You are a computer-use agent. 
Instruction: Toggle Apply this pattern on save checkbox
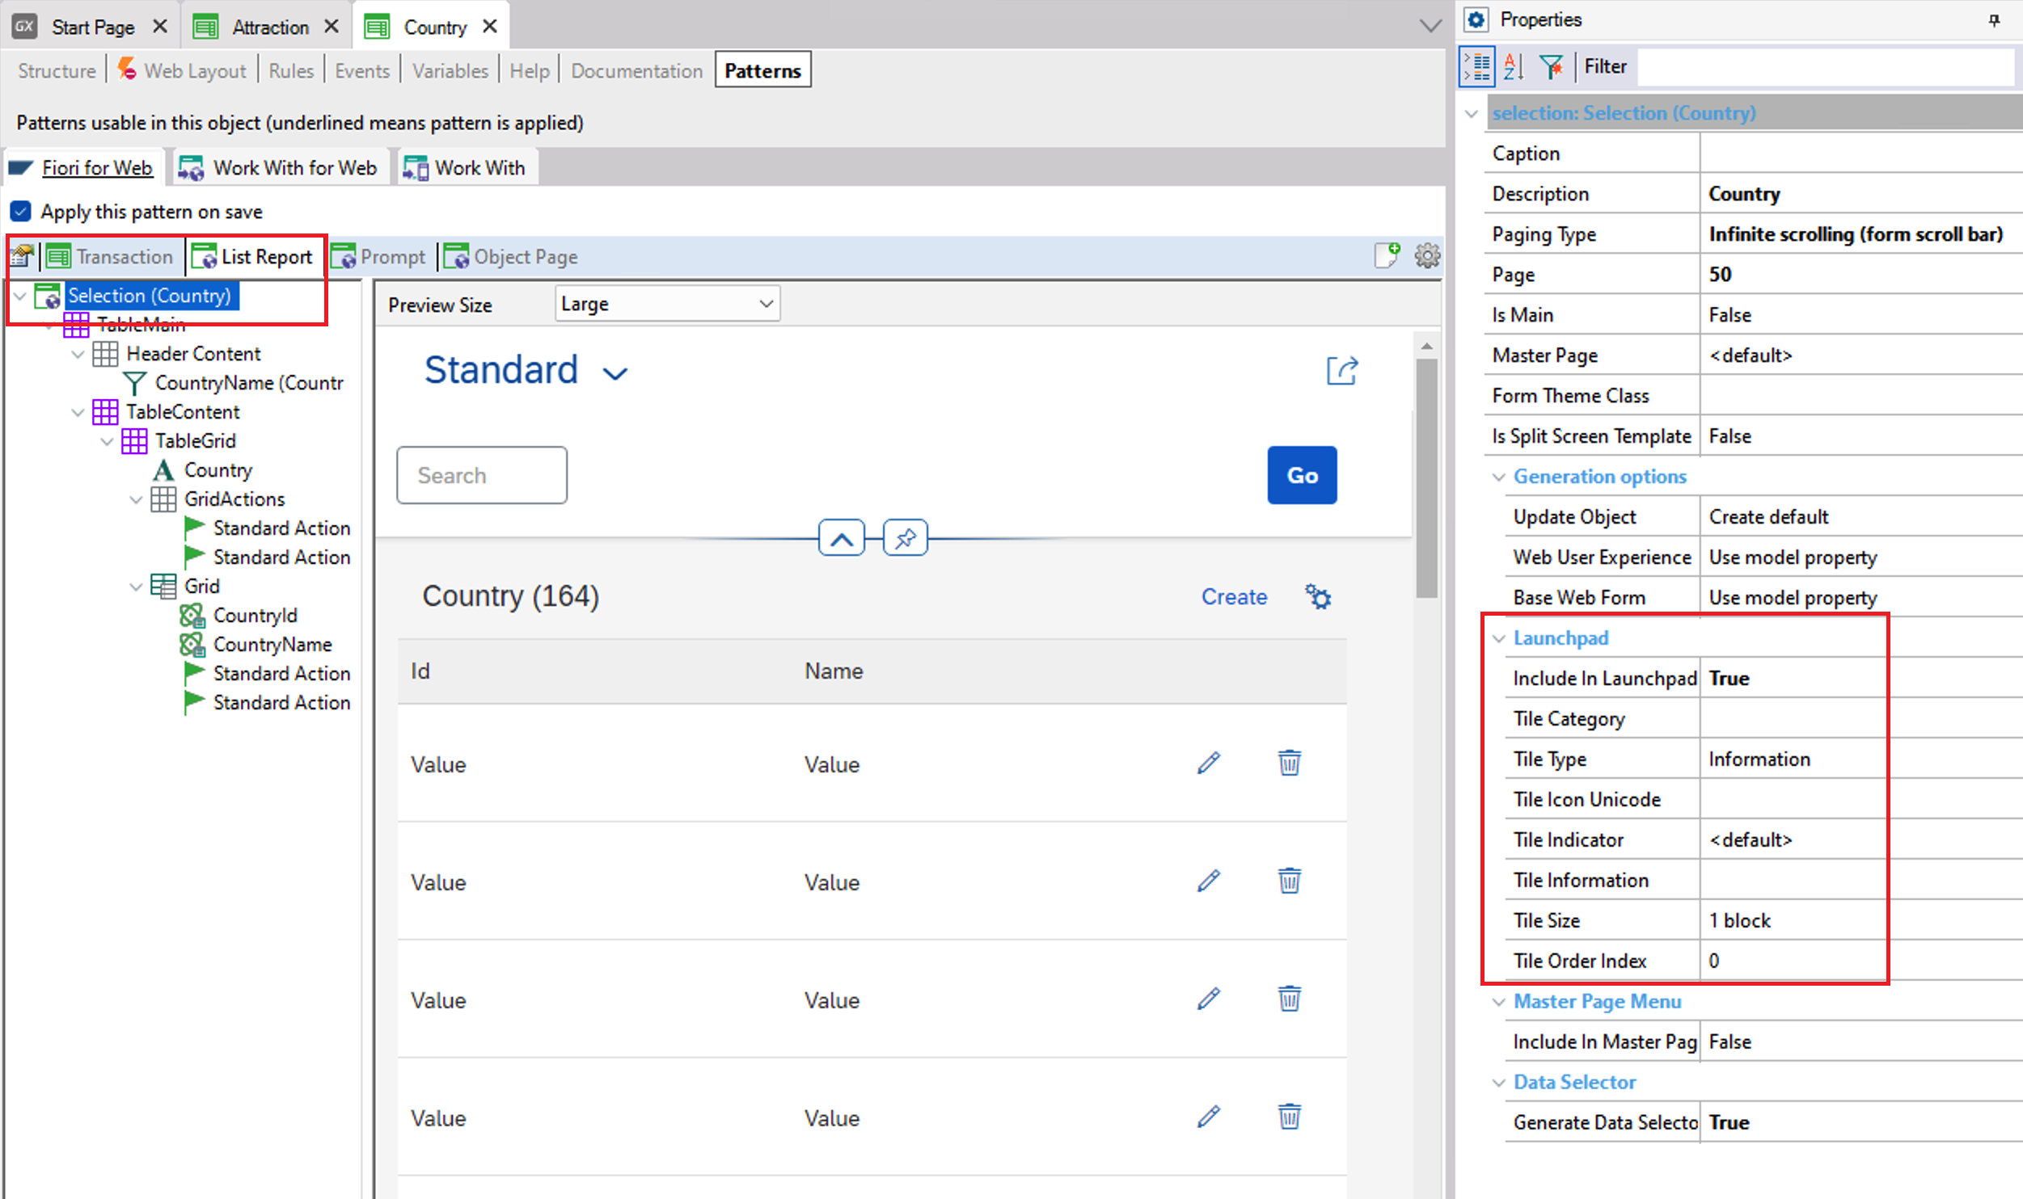[21, 212]
